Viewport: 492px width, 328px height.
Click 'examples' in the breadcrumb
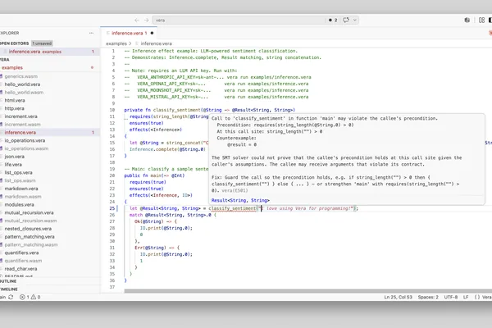coord(116,43)
